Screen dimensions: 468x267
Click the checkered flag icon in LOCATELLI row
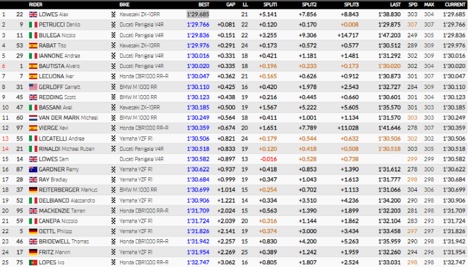[114, 139]
